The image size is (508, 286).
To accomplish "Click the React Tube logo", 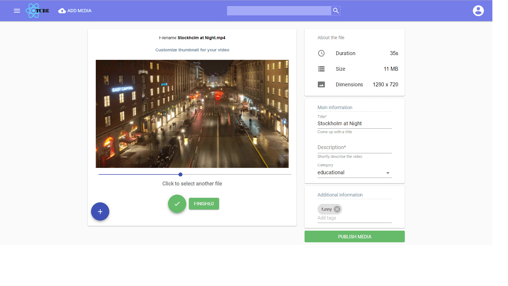I will (x=37, y=11).
